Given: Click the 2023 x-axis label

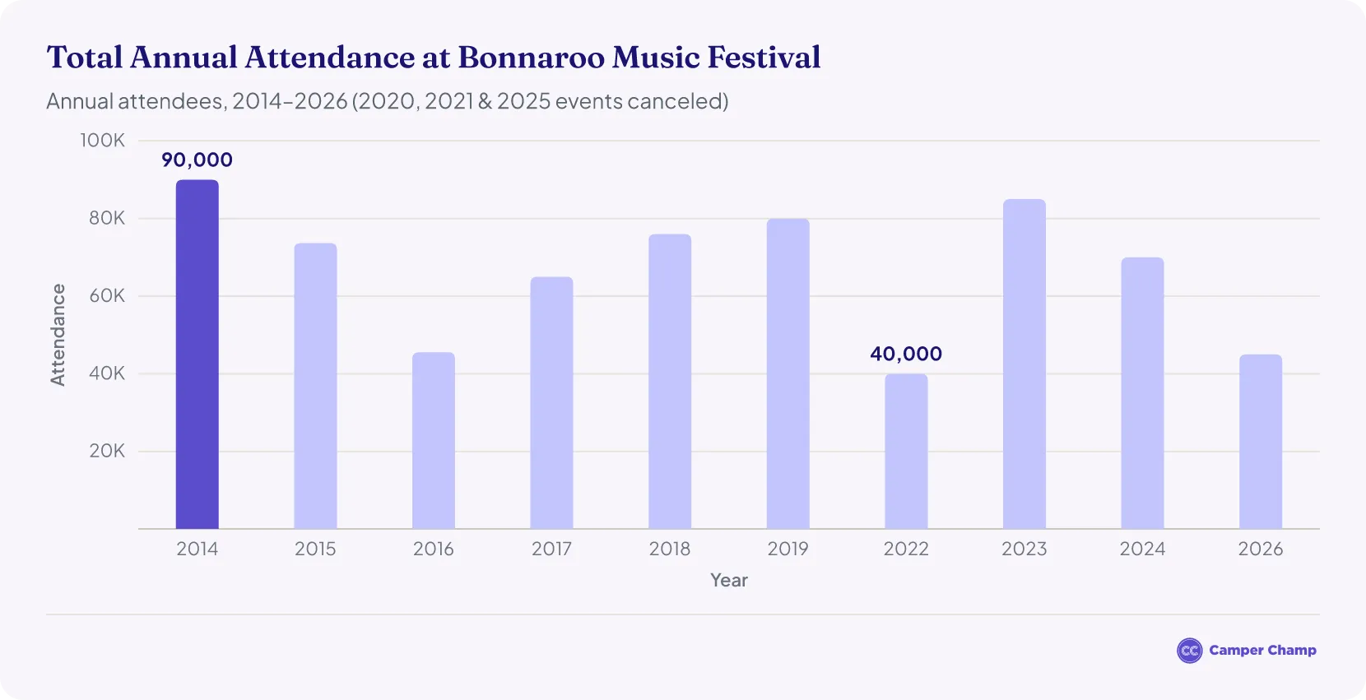Looking at the screenshot, I should pos(1024,549).
